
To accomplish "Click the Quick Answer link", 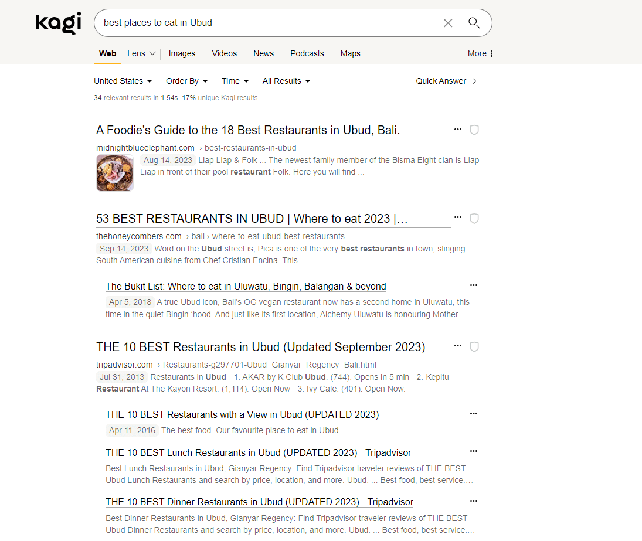I will [x=446, y=81].
